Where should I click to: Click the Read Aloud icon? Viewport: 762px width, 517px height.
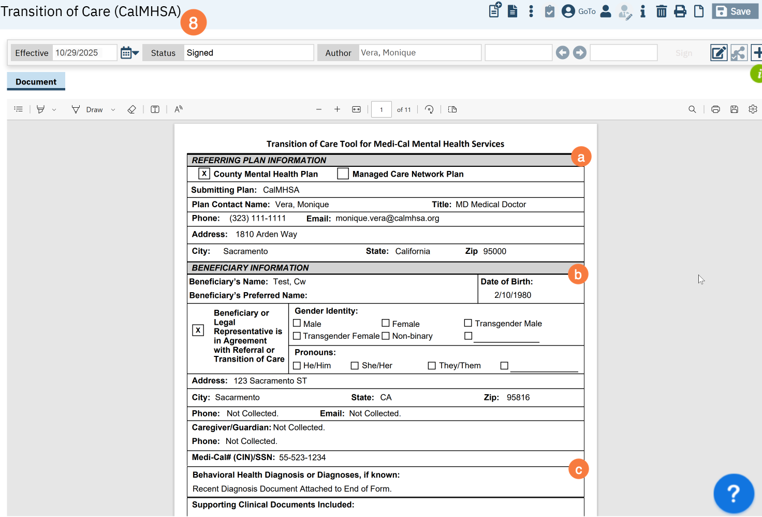coord(179,109)
